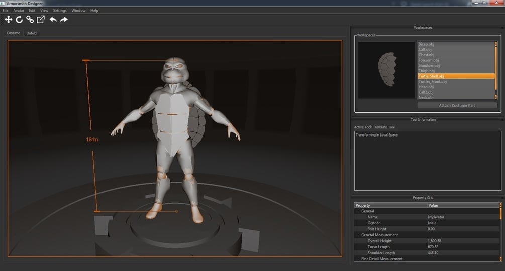Select Calf2.obj in the workspace list
Screen dimensions: 505x271
[456, 92]
